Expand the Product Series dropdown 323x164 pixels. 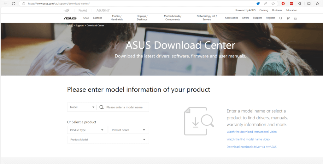click(x=129, y=130)
